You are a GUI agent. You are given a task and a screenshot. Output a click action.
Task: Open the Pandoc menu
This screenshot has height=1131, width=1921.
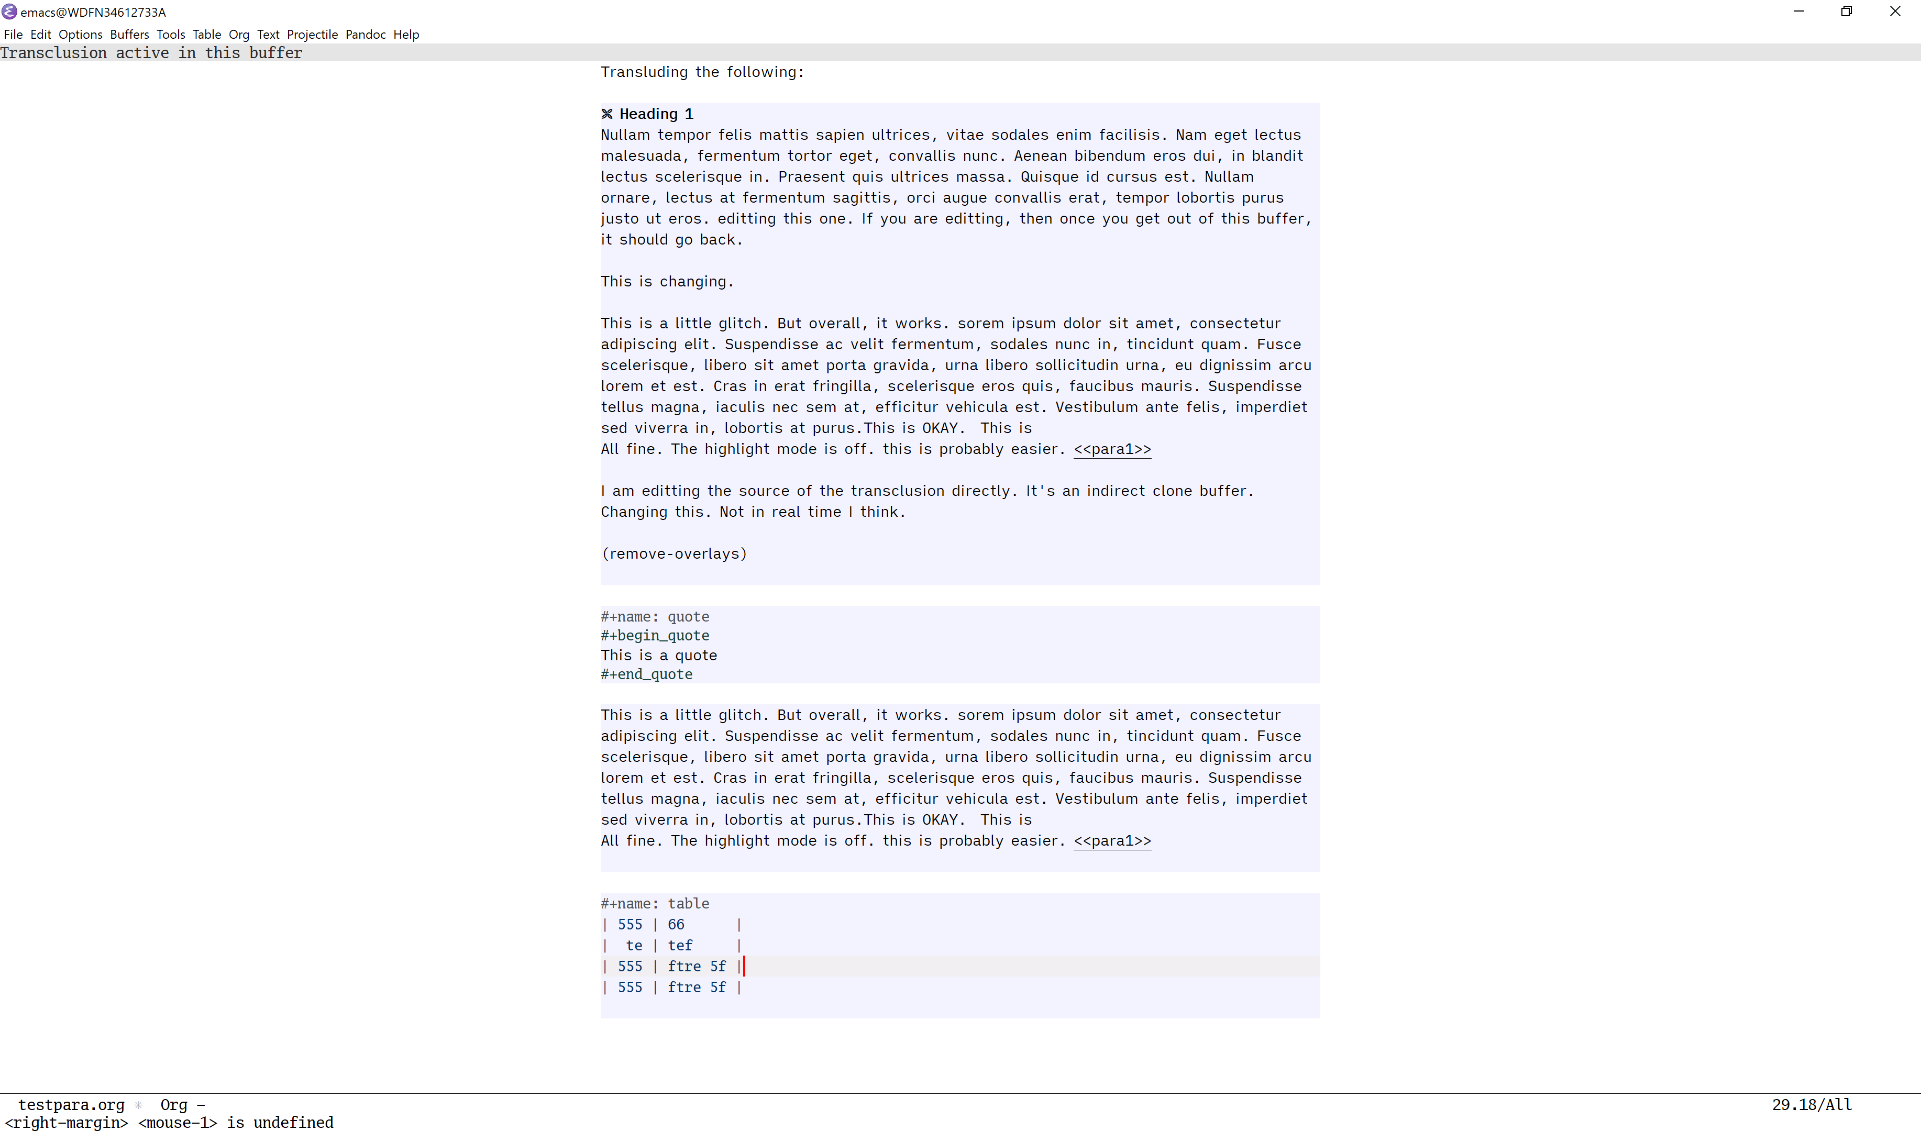365,34
